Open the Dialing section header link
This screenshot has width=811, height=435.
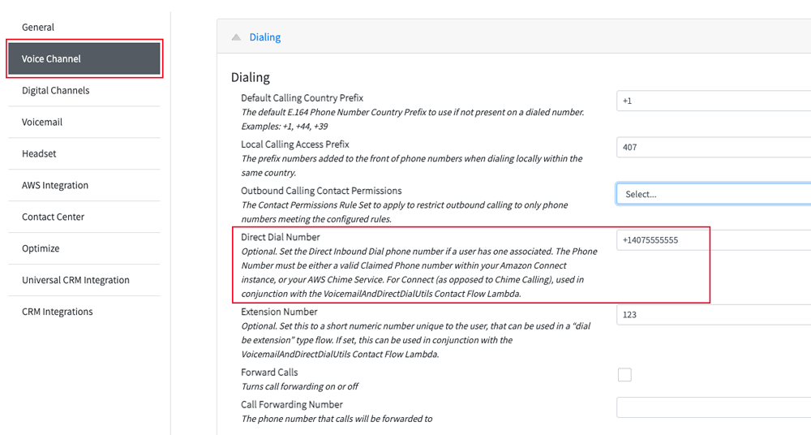265,37
